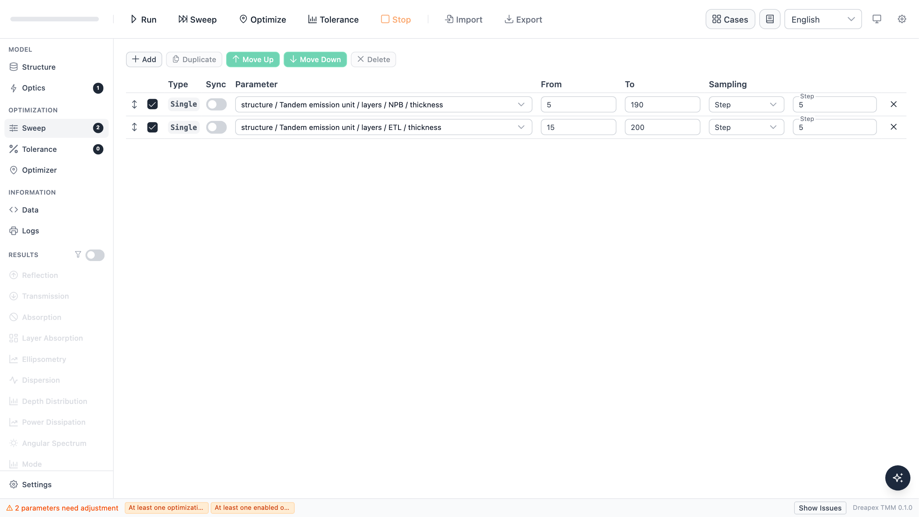Uncheck the NPB thickness row checkbox

click(x=152, y=104)
